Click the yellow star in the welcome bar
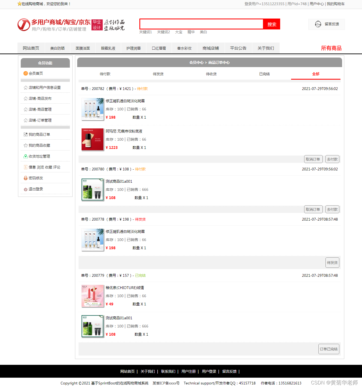This screenshot has height=388, width=362. (19, 4)
